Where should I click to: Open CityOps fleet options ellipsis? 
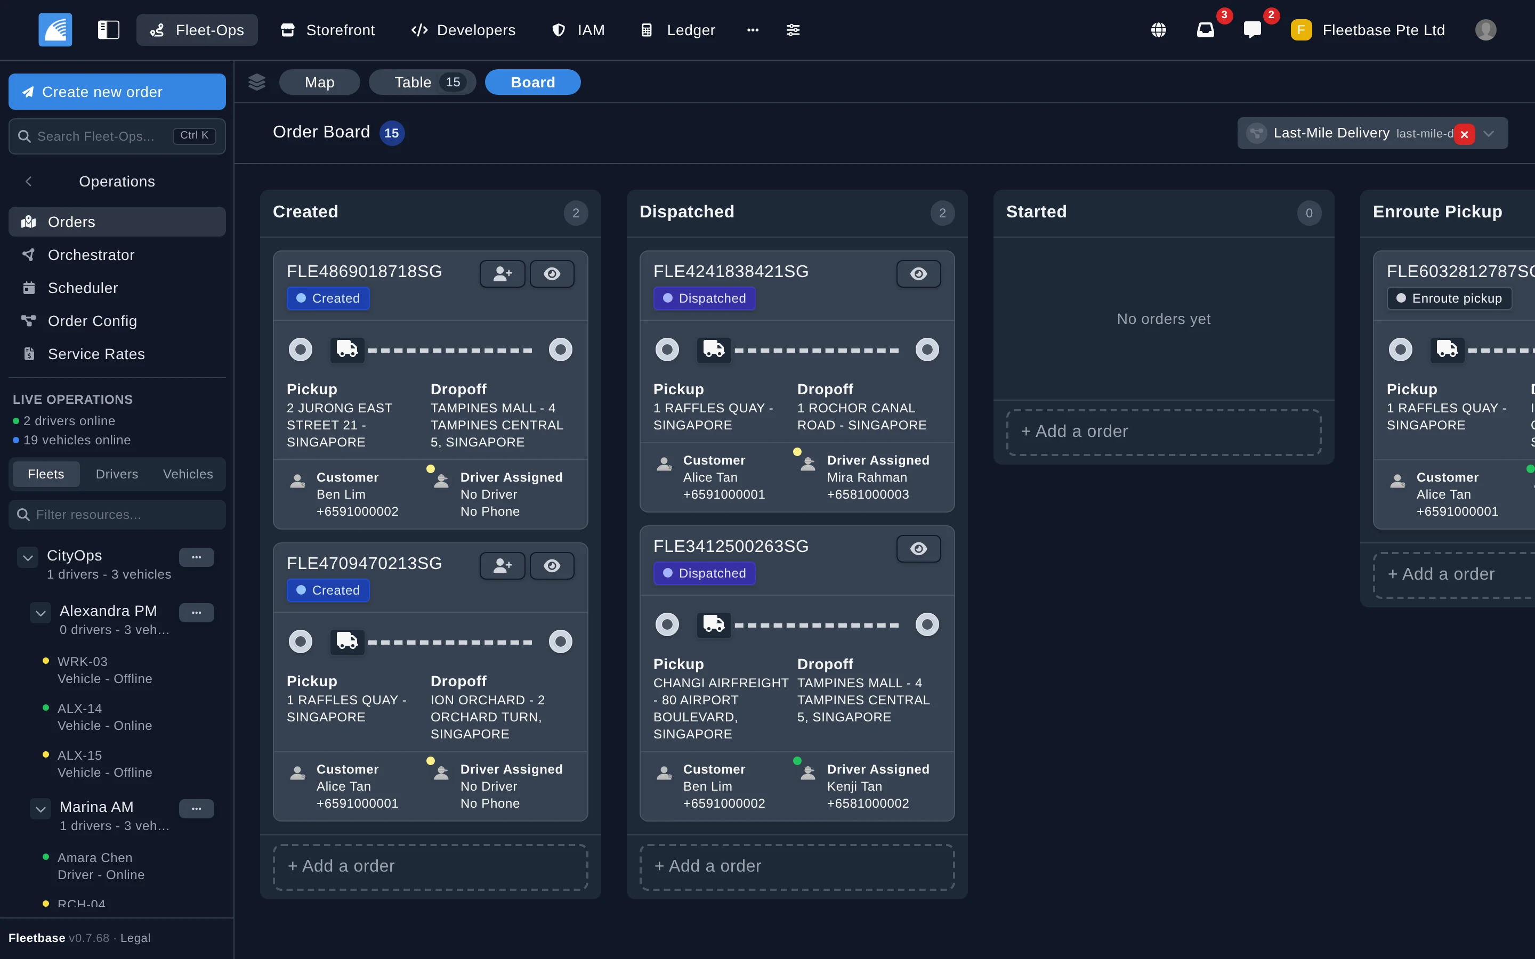[197, 557]
